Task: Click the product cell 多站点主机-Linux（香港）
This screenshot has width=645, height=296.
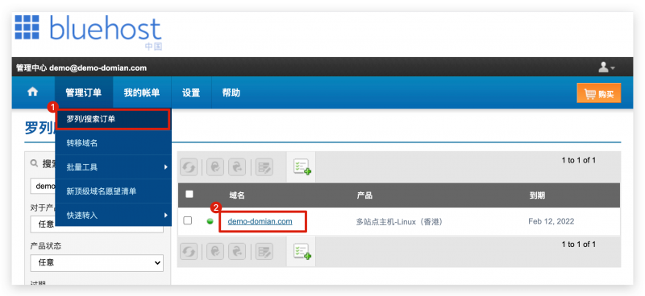Action: pos(399,222)
